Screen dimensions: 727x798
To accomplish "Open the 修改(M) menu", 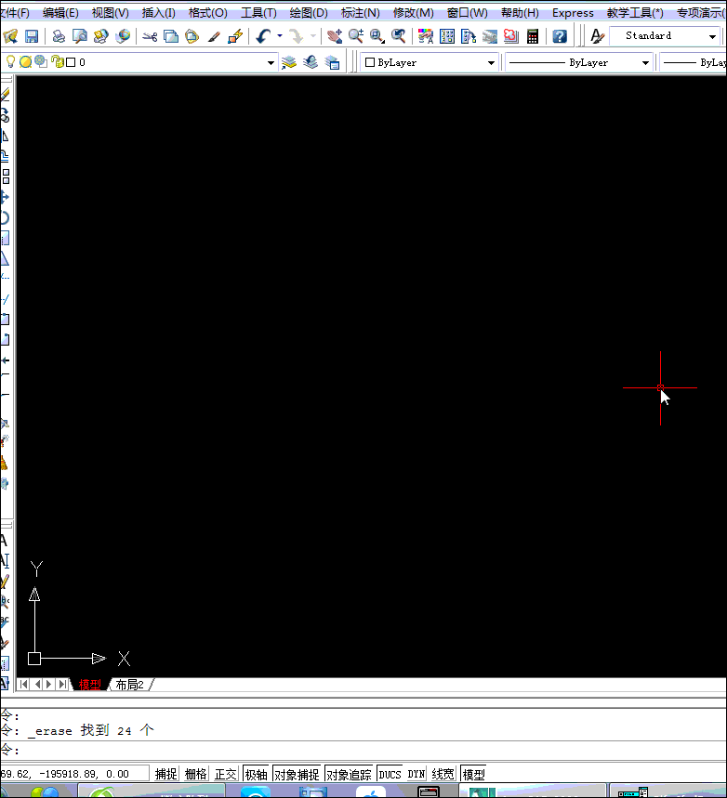I will tap(413, 13).
